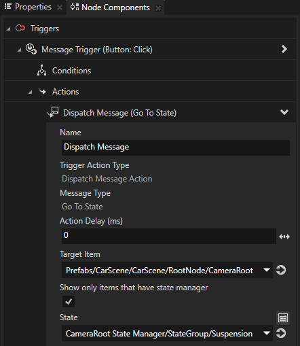300x346 pixels.
Task: Click the red Triggers icon
Action: (x=20, y=29)
